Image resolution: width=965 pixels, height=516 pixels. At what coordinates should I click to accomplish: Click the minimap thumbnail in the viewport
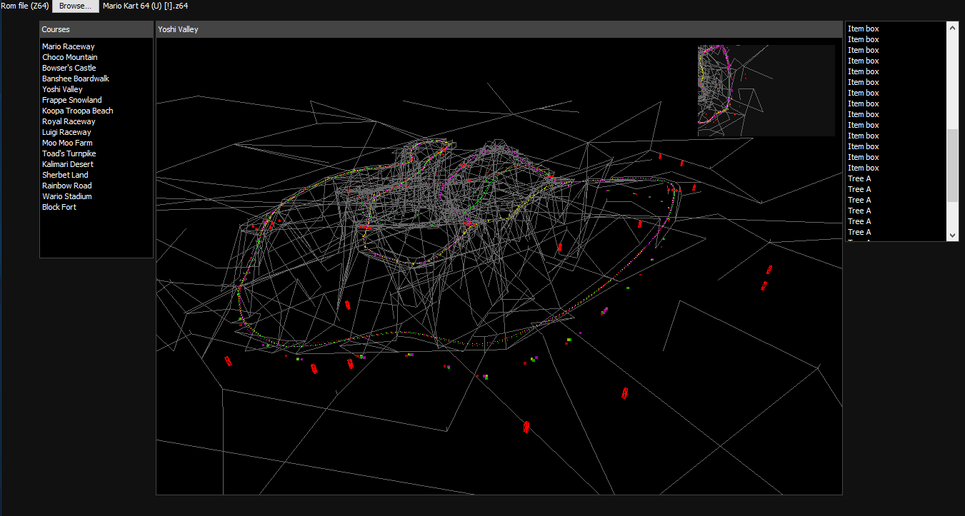pos(766,91)
